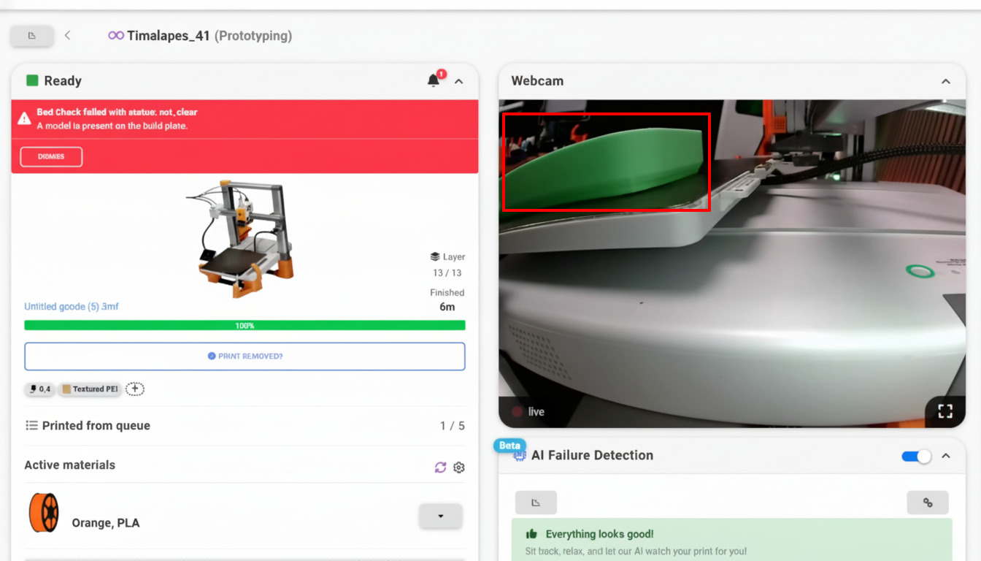This screenshot has width=981, height=561.
Task: Click the 1 / 5 queue count
Action: (453, 426)
